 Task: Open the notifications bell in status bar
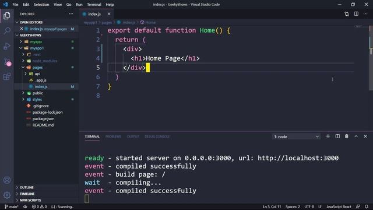(x=367, y=206)
